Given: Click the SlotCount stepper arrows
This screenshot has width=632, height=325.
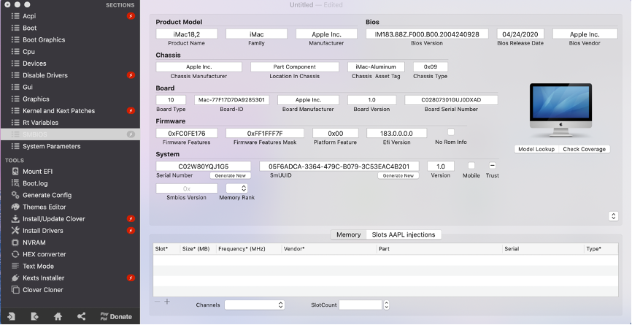Looking at the screenshot, I should (x=386, y=305).
